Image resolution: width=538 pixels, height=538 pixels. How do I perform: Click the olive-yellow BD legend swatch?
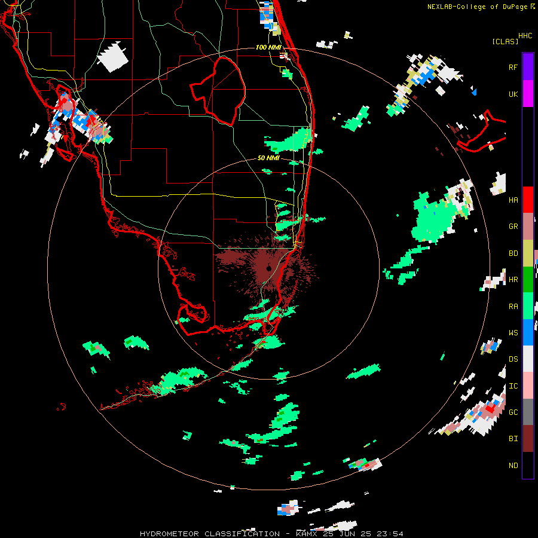pyautogui.click(x=528, y=253)
